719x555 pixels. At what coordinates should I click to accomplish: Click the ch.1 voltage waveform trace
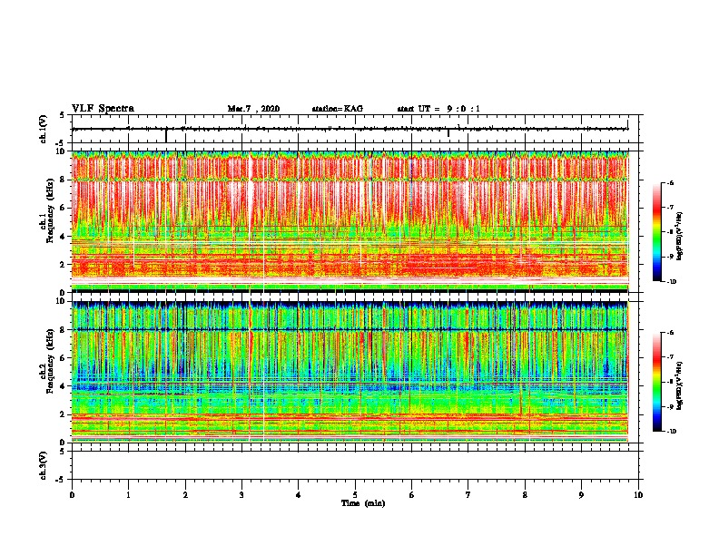pyautogui.click(x=350, y=129)
